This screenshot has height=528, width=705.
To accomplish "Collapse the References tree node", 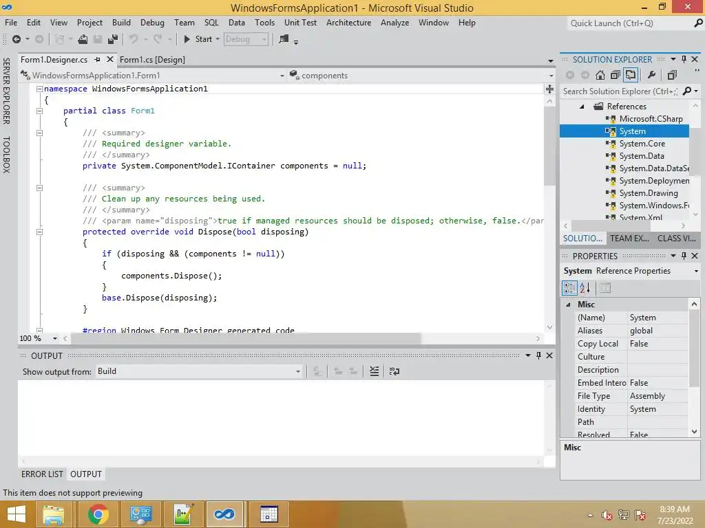I will point(582,107).
